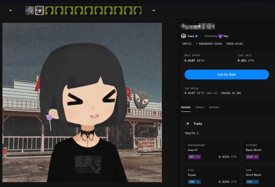
Task: Click the TOKEN #2191 tag
Action: tap(234, 44)
